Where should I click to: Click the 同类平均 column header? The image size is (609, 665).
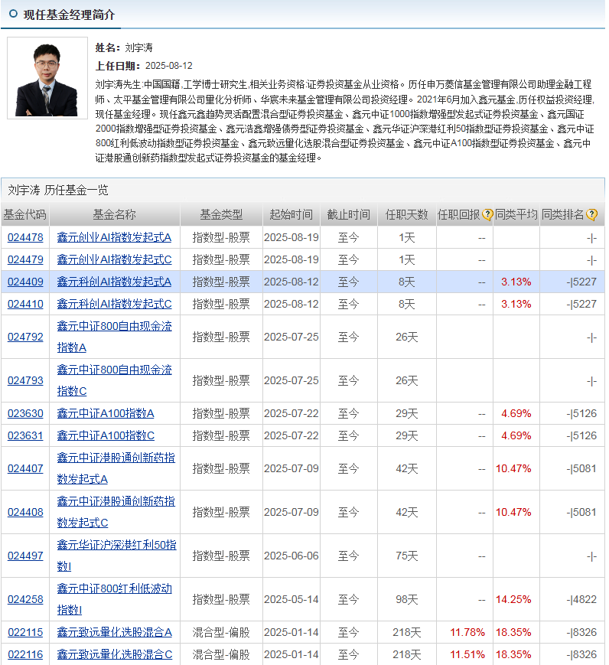tap(516, 214)
